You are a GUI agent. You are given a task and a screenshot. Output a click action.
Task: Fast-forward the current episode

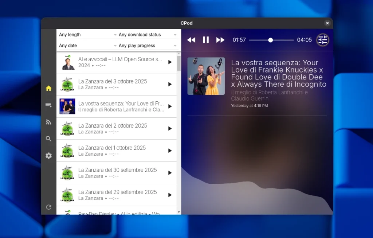tap(220, 40)
